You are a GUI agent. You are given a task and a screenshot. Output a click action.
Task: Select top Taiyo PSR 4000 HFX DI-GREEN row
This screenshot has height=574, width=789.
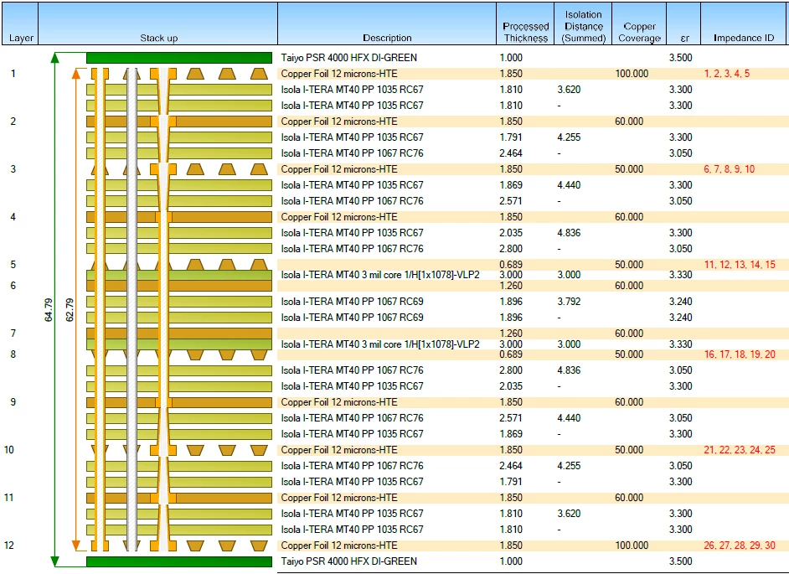tap(534, 58)
